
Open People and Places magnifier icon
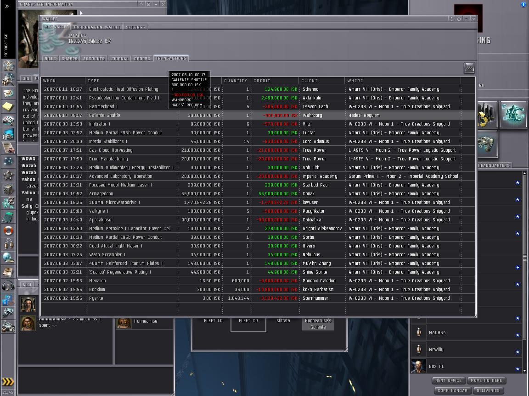tap(8, 79)
